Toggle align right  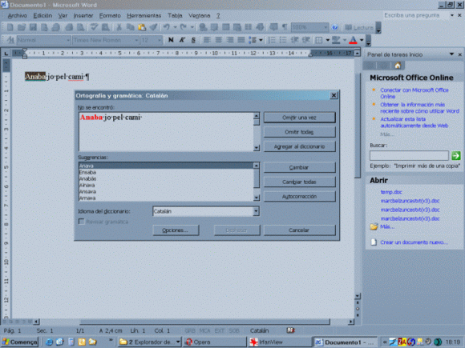[230, 40]
